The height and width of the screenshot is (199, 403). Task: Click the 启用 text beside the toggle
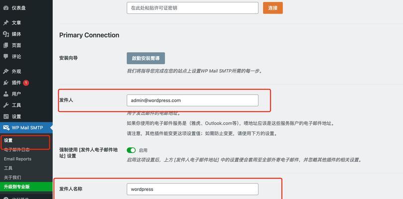(143, 150)
